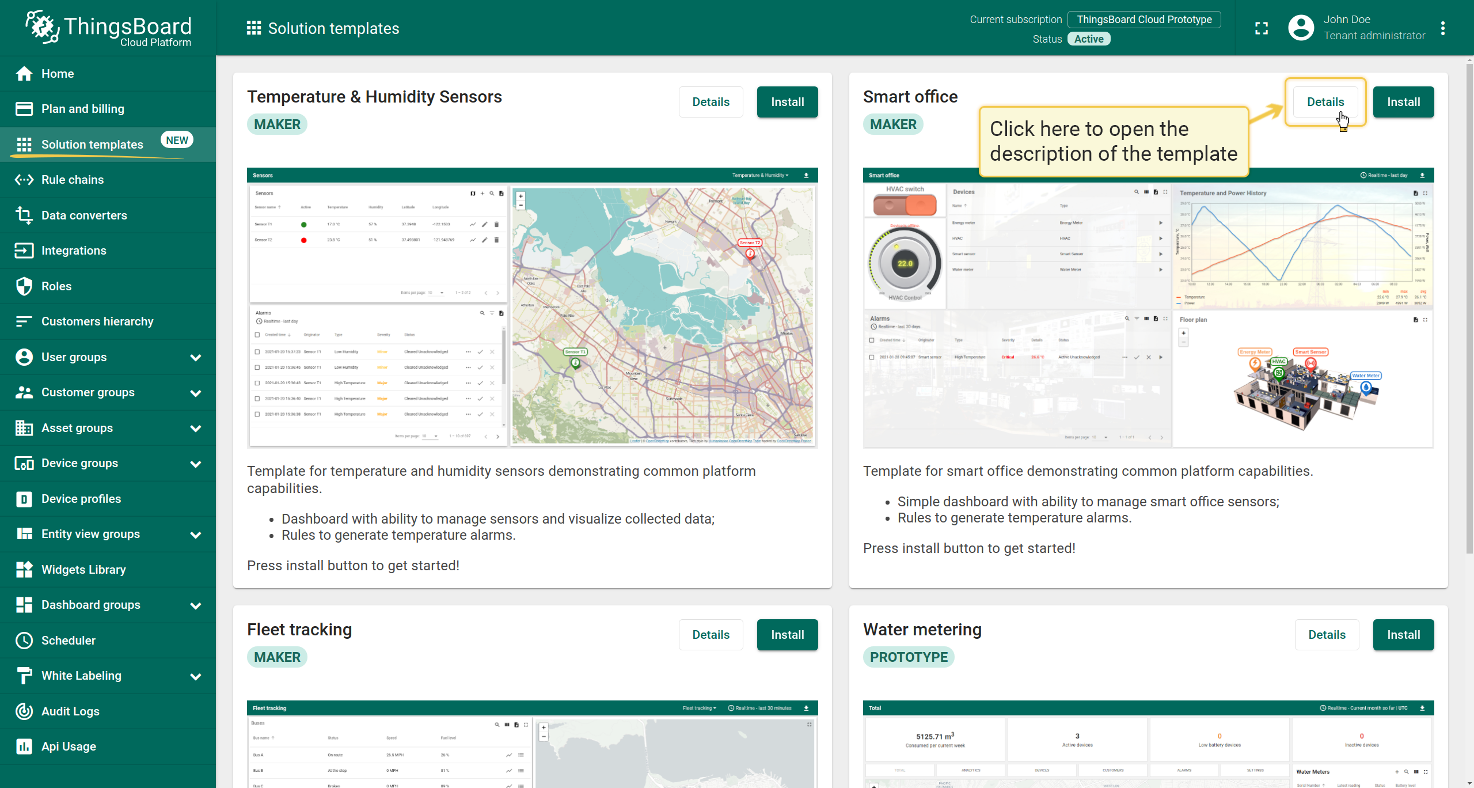This screenshot has height=788, width=1474.
Task: Install the Temperature & Humidity Sensors template
Action: click(x=787, y=102)
